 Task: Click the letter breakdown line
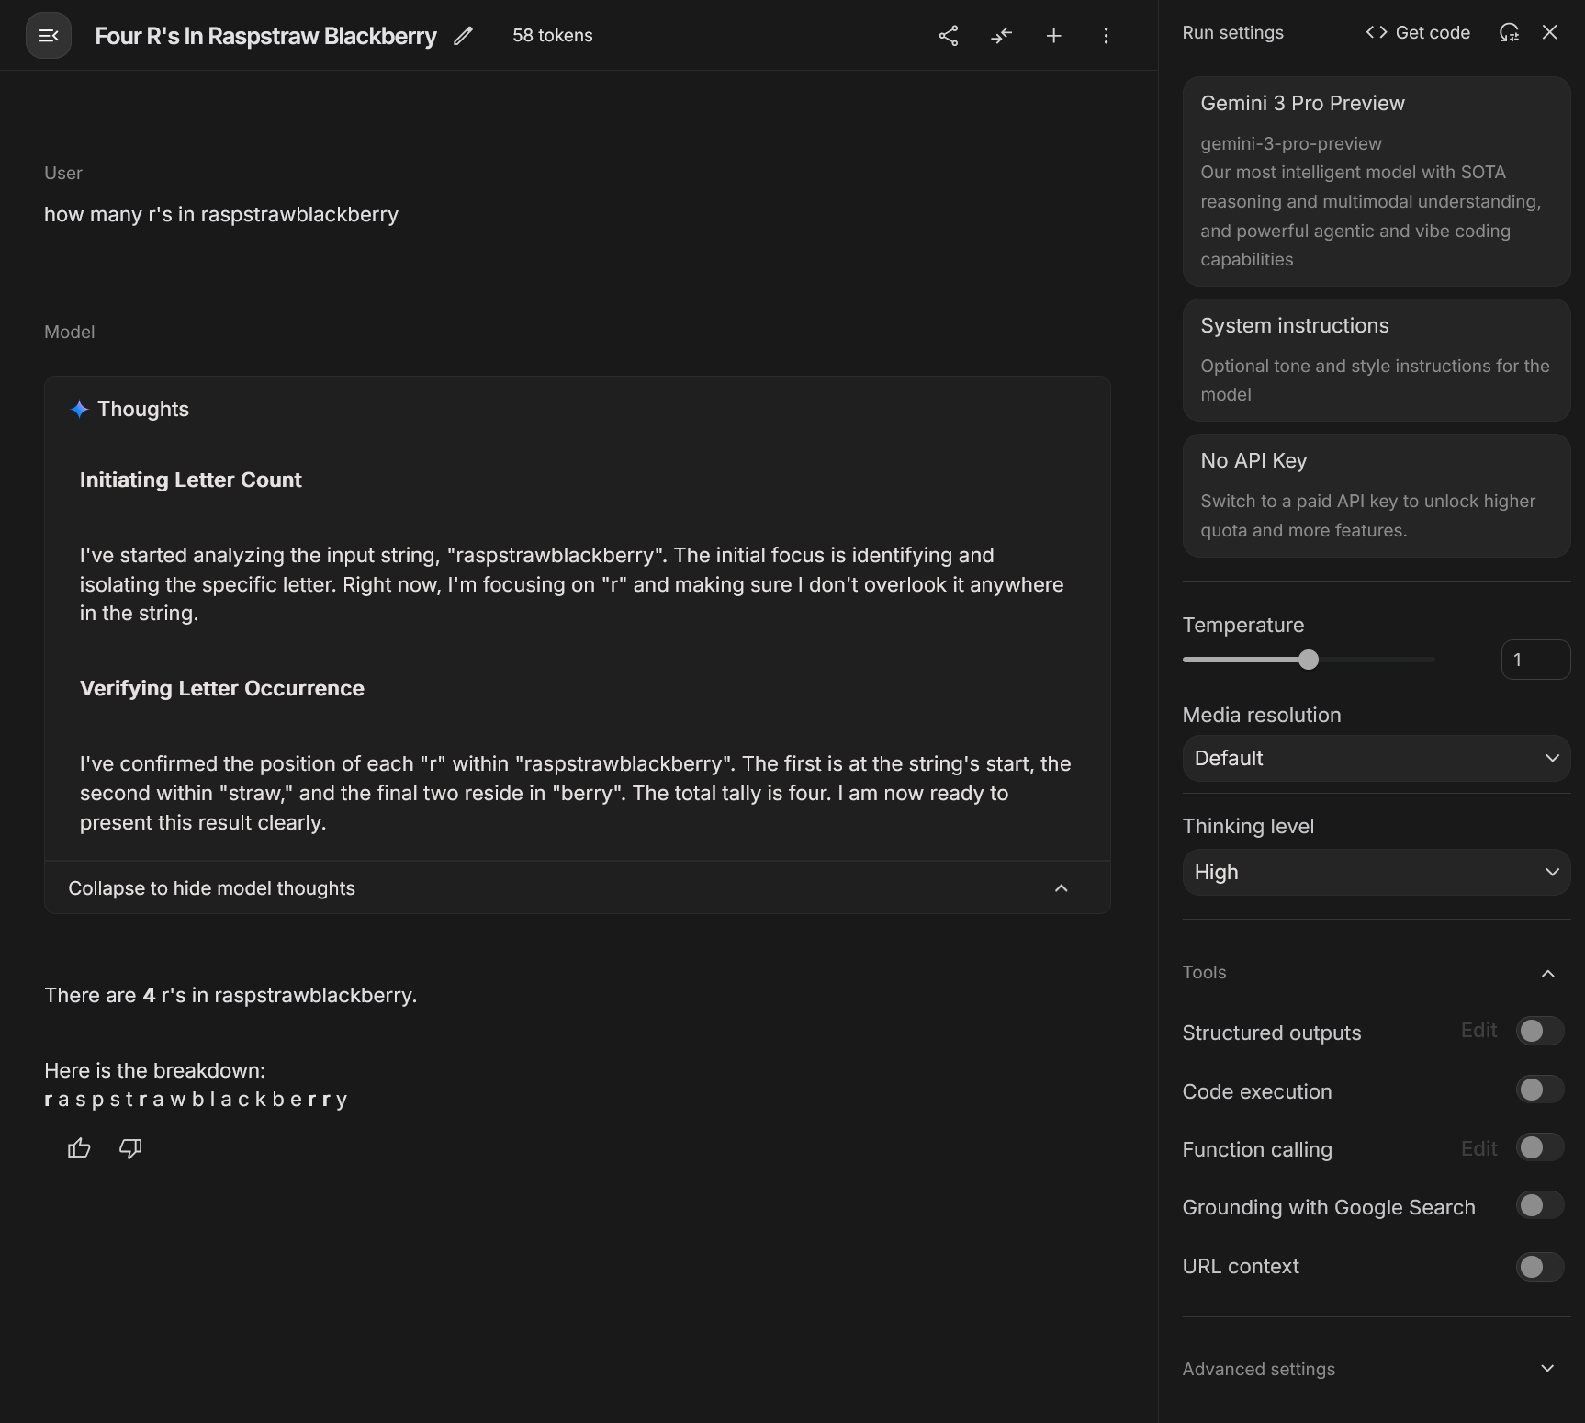pos(196,1100)
